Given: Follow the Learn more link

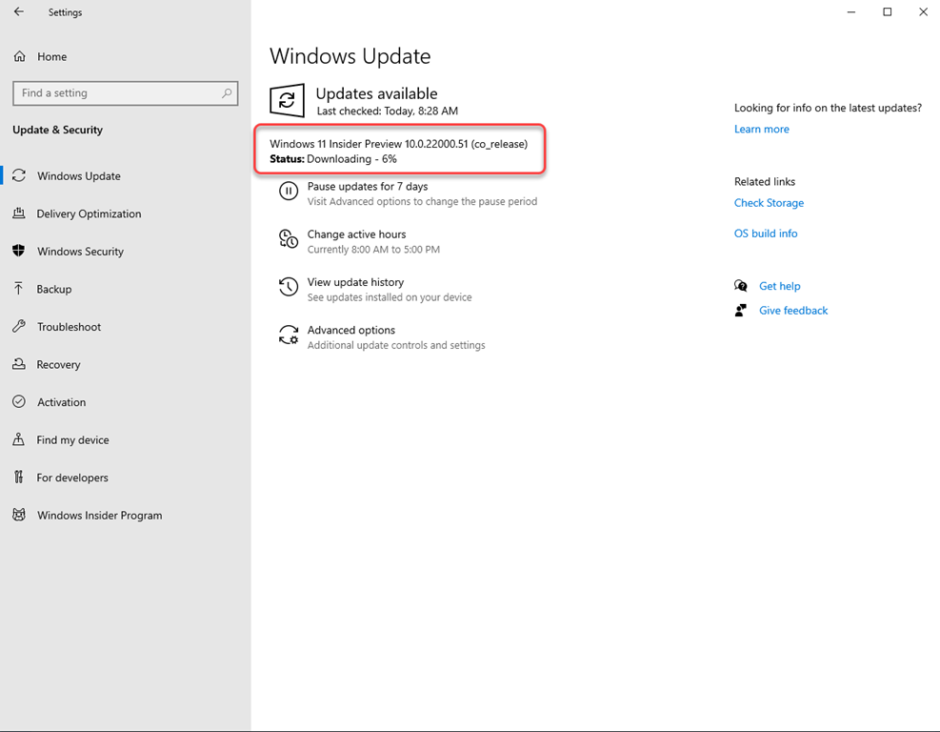Looking at the screenshot, I should click(761, 130).
